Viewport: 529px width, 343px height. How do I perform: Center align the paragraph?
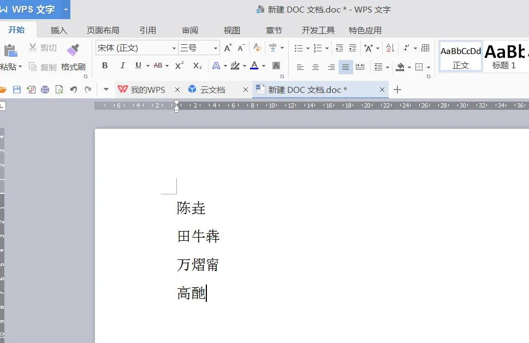[x=316, y=67]
